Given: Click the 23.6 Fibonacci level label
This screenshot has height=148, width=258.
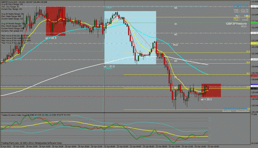Looking at the screenshot, I should pos(248,87).
